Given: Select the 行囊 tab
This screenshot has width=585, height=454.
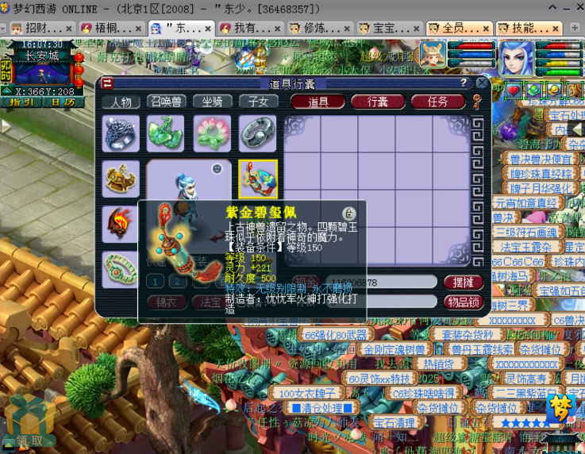Looking at the screenshot, I should [x=378, y=102].
